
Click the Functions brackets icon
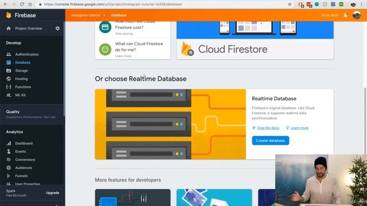tap(9, 87)
